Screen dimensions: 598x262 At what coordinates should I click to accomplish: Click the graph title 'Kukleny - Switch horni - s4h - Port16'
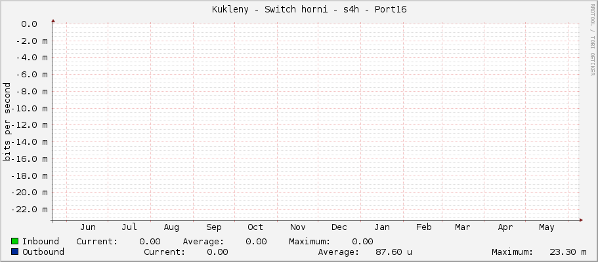309,10
